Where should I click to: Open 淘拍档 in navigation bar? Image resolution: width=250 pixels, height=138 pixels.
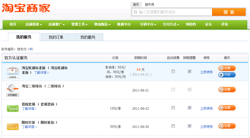coord(191,24)
